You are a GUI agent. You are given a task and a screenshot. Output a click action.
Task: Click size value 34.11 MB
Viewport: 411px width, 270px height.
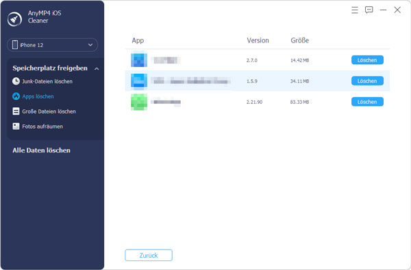(x=299, y=81)
